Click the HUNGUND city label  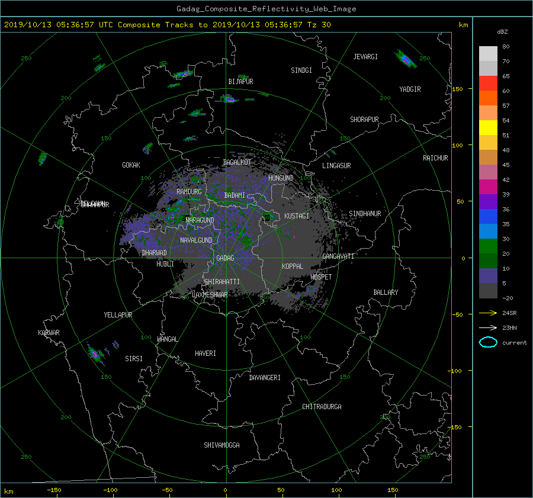[x=281, y=178]
